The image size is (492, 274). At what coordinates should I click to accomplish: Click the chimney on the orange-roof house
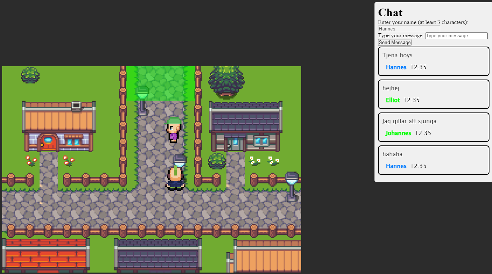tap(76, 106)
